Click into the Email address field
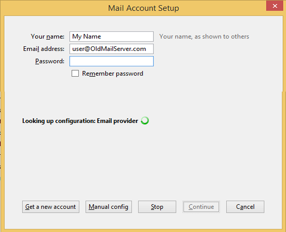The width and height of the screenshot is (286, 232). coord(111,49)
